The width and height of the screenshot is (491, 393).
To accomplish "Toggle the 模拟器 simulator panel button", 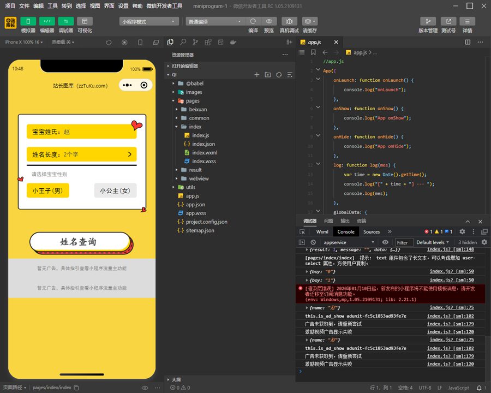I will (x=28, y=21).
